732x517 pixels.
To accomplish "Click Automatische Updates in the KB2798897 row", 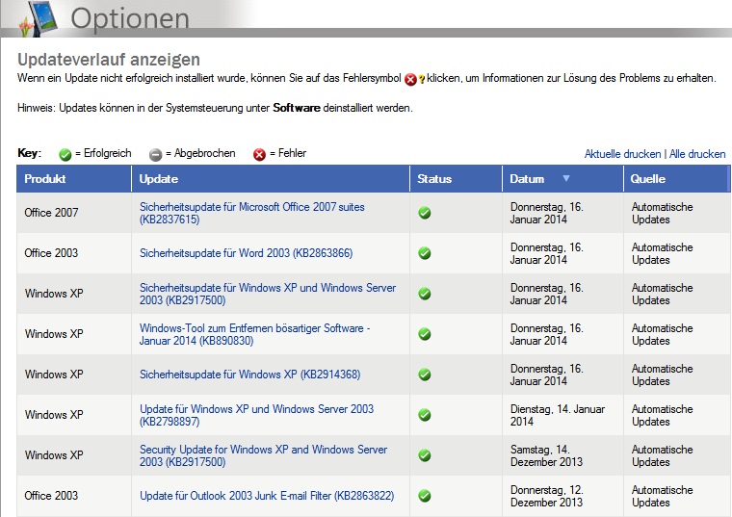I will 662,415.
